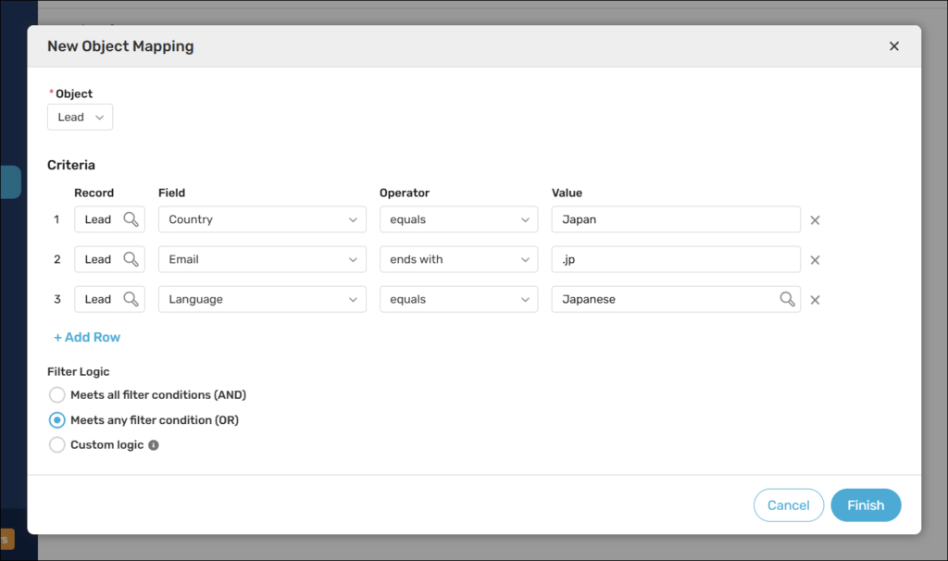Image resolution: width=948 pixels, height=561 pixels.
Task: Expand the Language field dropdown
Action: point(262,299)
